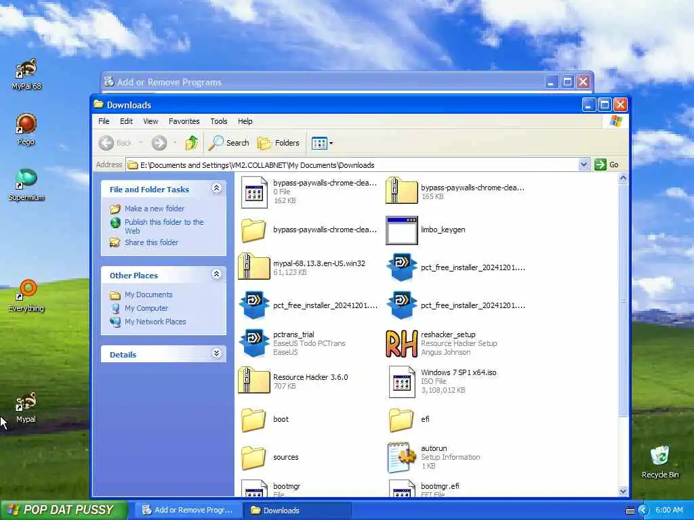Select the limbo_keygen application icon
The image size is (694, 520).
(401, 230)
